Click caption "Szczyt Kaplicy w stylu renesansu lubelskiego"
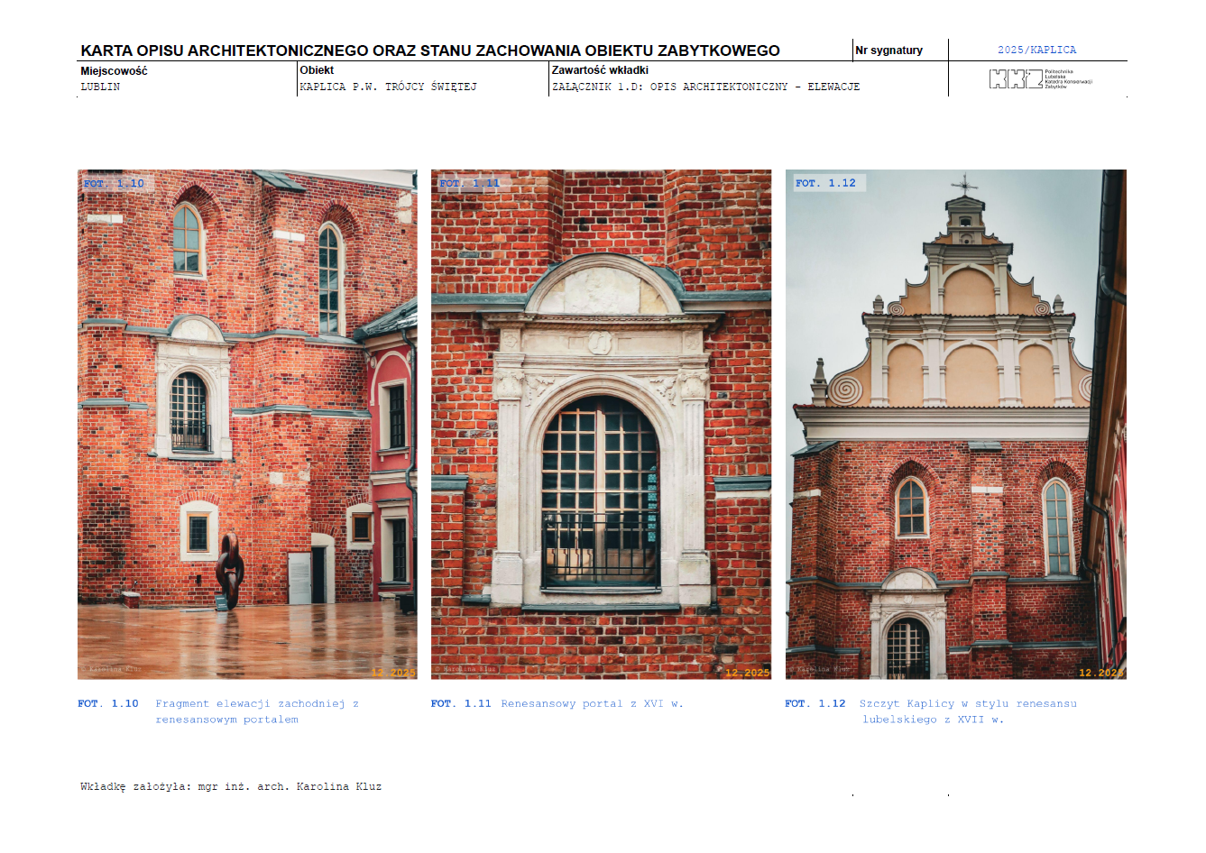The image size is (1206, 853). pyautogui.click(x=968, y=711)
